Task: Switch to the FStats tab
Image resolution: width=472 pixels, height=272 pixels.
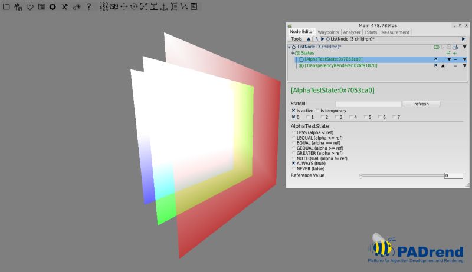Action: pyautogui.click(x=371, y=32)
